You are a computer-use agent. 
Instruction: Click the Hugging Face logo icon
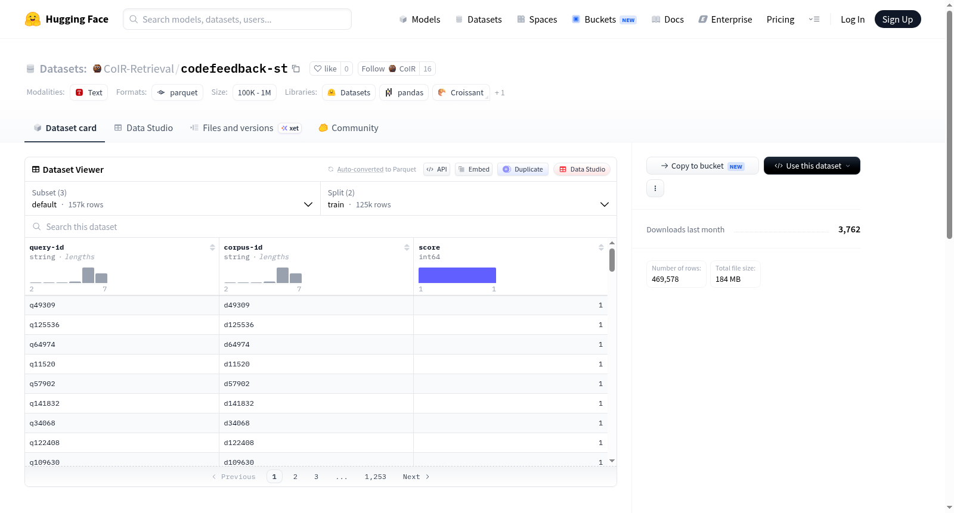tap(33, 19)
